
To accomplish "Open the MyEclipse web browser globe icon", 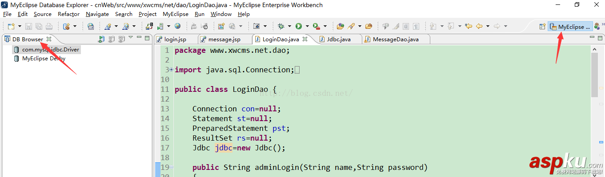I will tap(177, 26).
